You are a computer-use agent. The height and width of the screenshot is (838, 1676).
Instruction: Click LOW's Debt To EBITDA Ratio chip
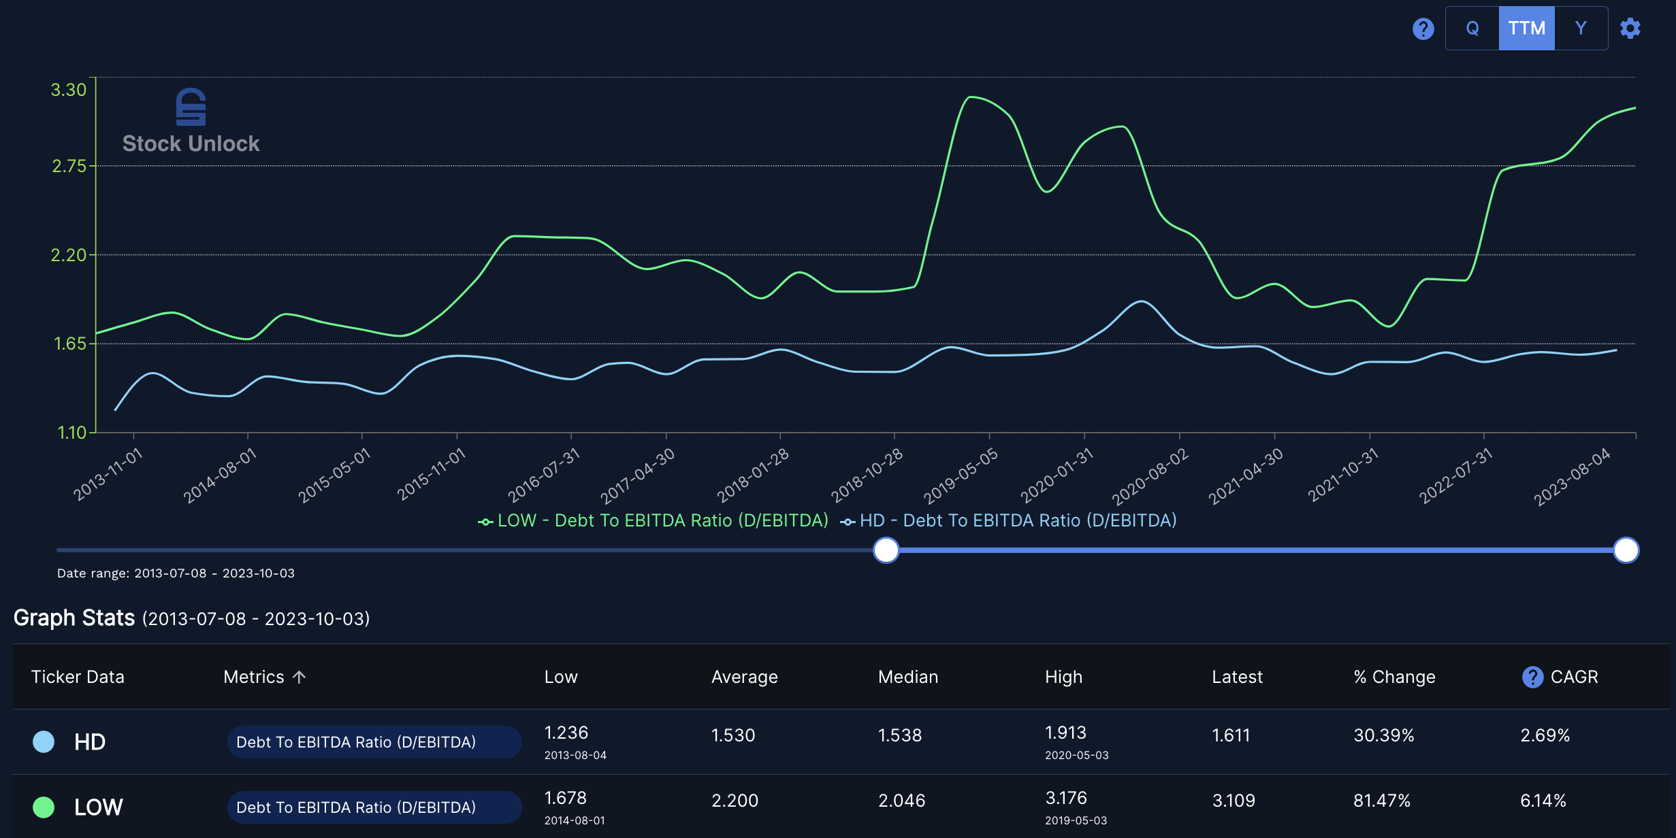(374, 807)
